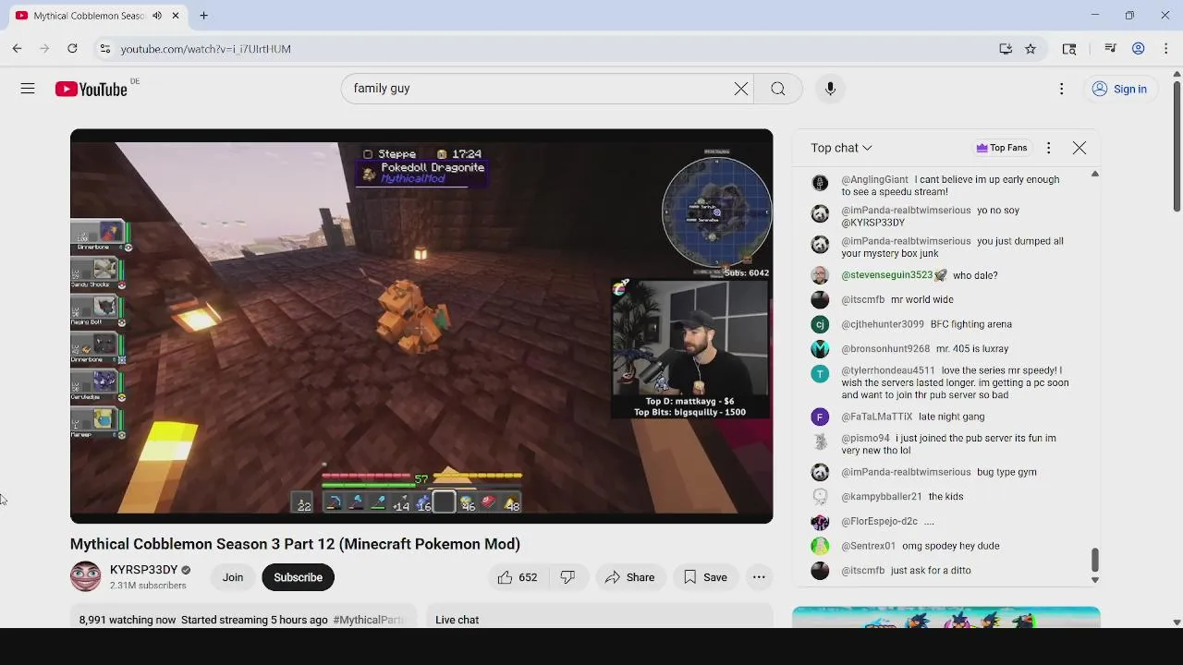The image size is (1183, 665).
Task: Open live chat three-dot options menu
Action: pos(1048,148)
